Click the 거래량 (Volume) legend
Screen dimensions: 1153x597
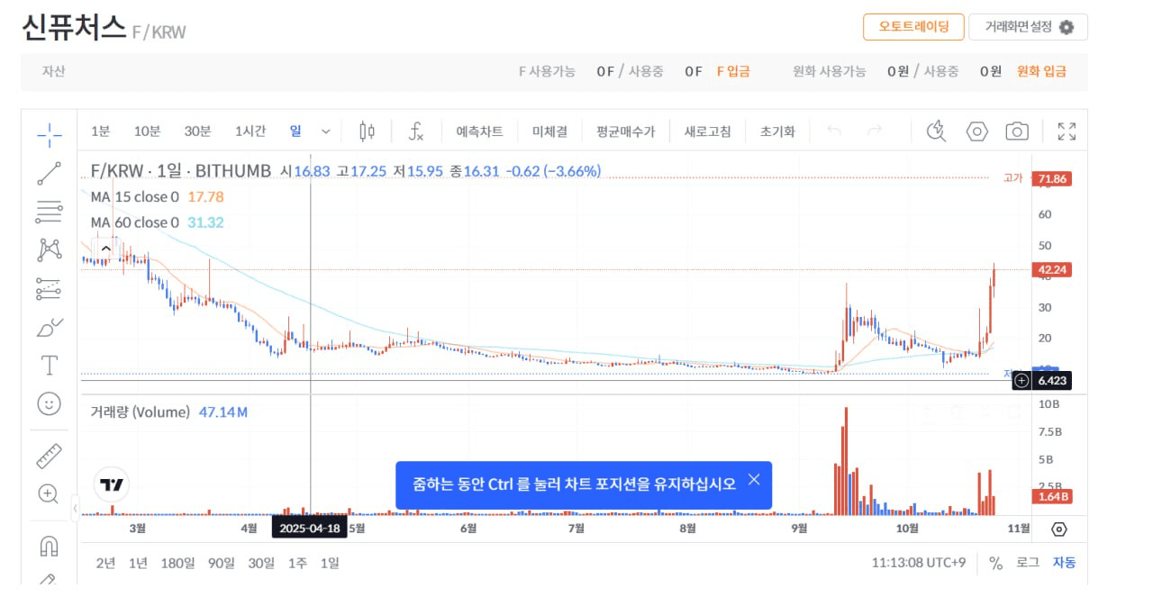point(140,412)
